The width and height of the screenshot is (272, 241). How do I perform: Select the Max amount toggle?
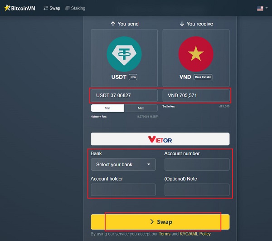click(x=141, y=108)
